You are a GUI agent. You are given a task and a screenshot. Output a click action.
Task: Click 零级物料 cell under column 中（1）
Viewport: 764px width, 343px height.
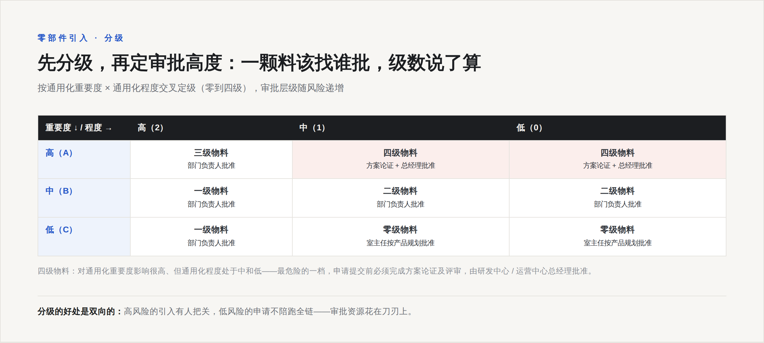[x=401, y=237]
